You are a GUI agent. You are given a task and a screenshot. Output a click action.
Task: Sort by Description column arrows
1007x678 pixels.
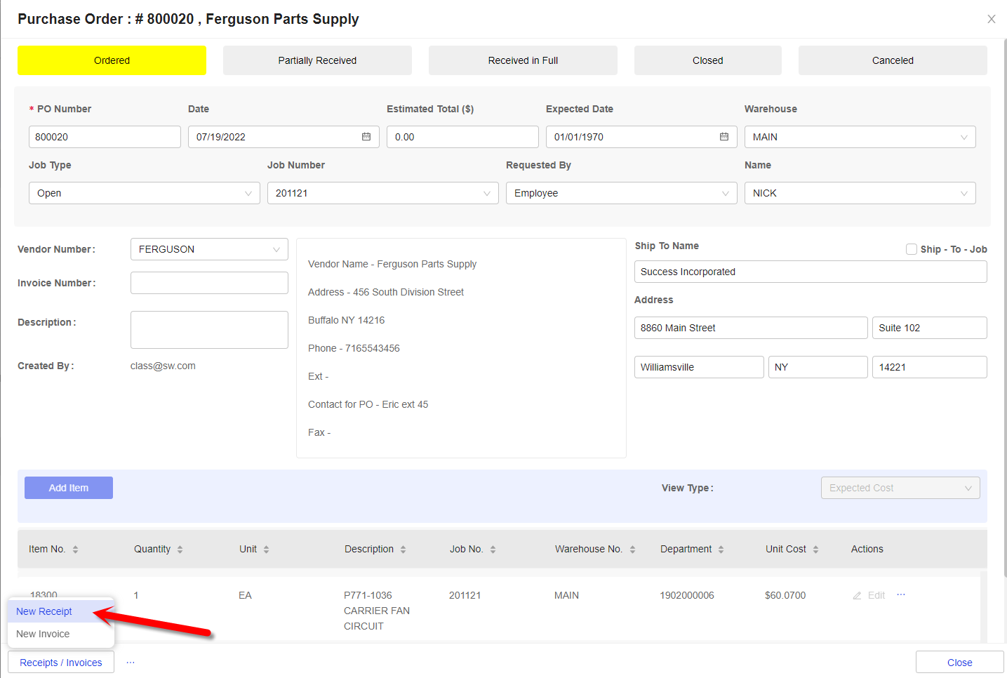click(403, 550)
